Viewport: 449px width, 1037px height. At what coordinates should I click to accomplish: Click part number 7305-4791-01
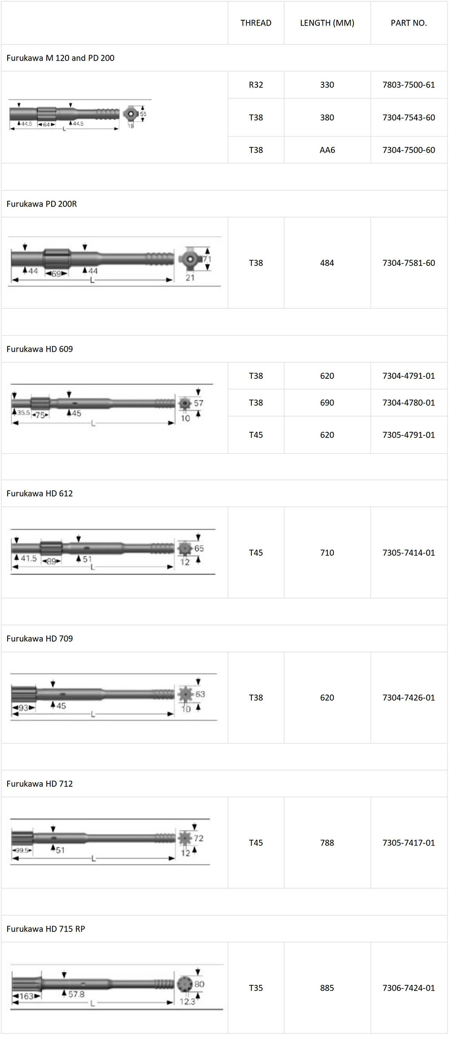pos(409,435)
